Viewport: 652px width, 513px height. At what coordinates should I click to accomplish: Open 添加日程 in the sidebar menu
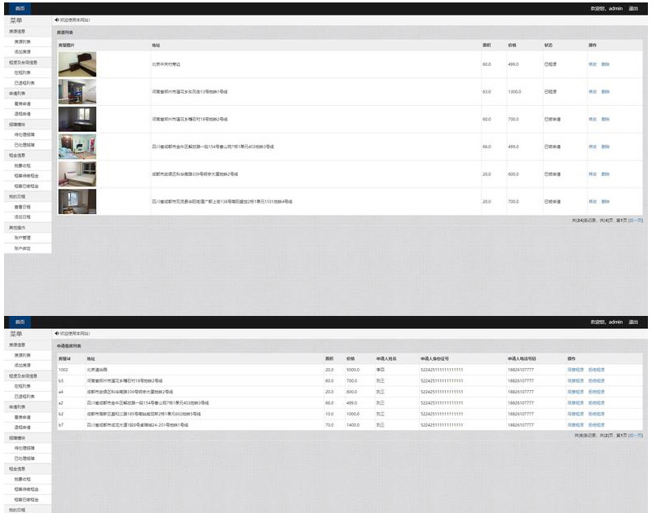(x=23, y=217)
